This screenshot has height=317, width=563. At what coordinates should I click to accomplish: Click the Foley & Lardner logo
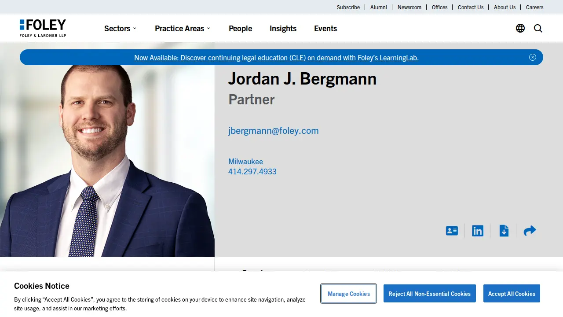tap(43, 28)
